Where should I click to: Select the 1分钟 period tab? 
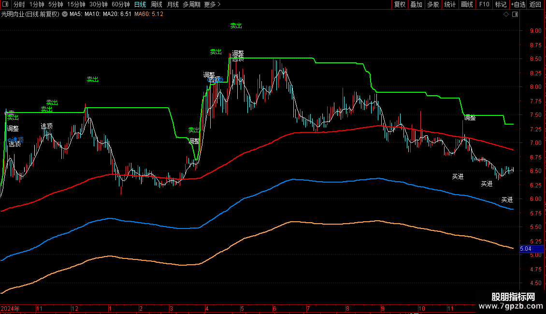coord(37,4)
